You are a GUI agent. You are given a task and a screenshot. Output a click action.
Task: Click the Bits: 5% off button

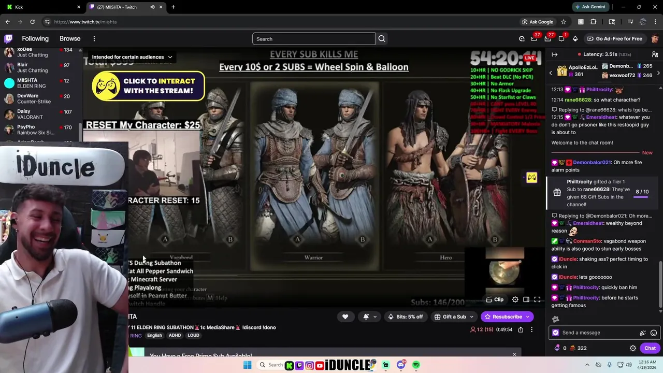(405, 317)
